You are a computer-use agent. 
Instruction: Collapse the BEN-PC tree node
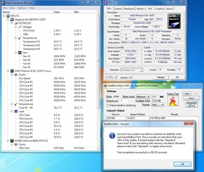4,16
